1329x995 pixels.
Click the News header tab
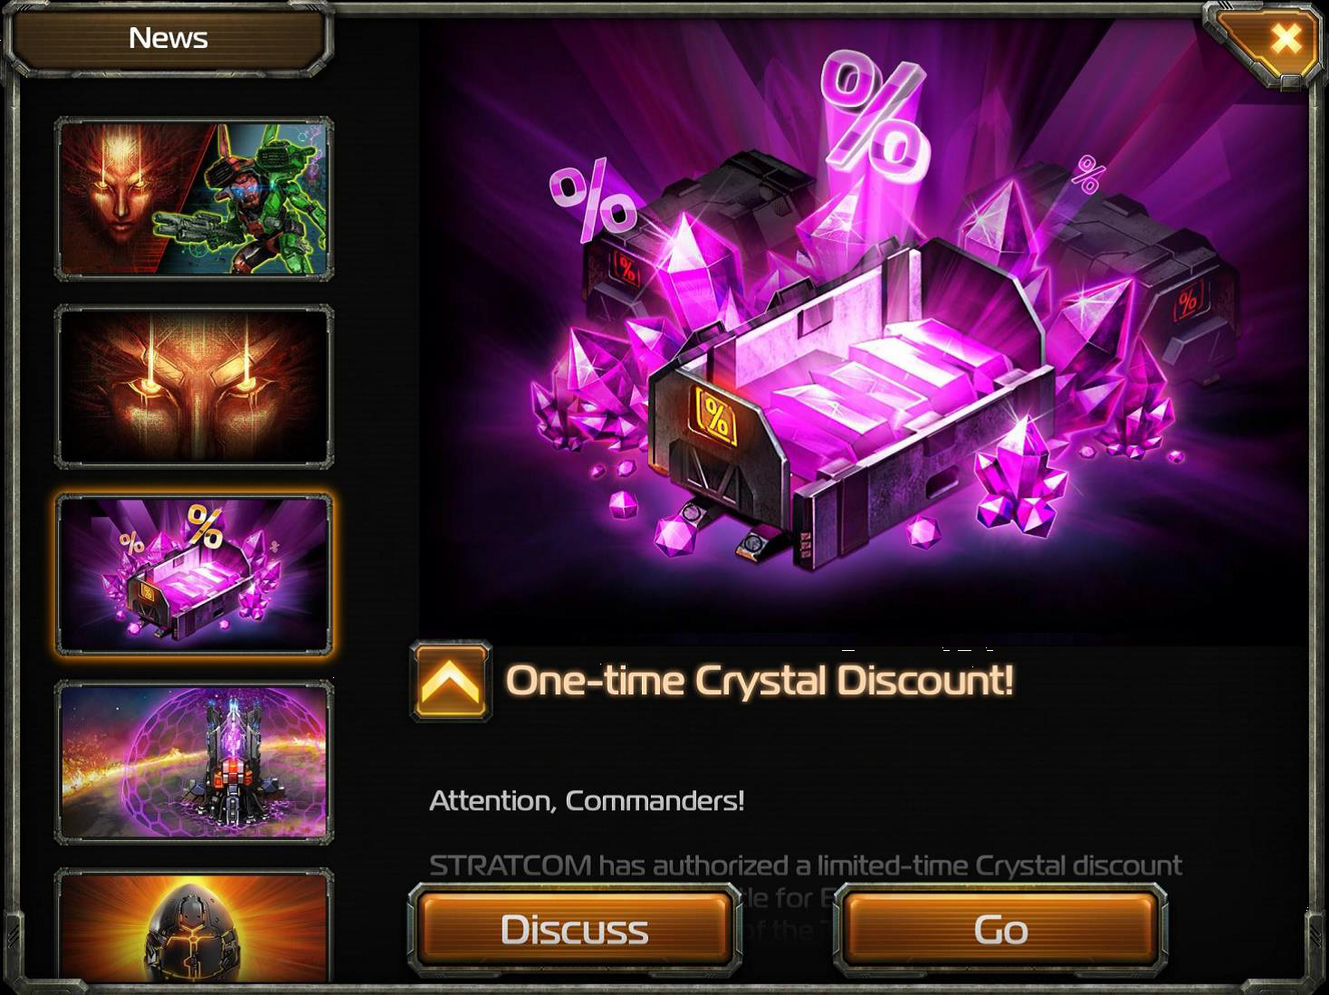[x=168, y=38]
